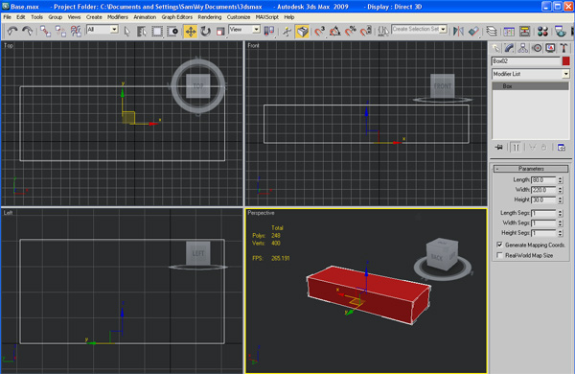Select the Rotate tool

[206, 32]
